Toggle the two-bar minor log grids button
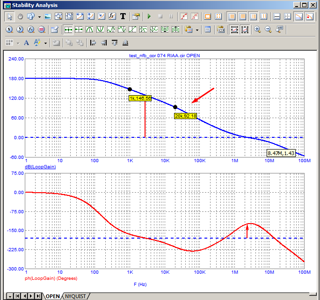This screenshot has height=300, width=320. point(264,16)
